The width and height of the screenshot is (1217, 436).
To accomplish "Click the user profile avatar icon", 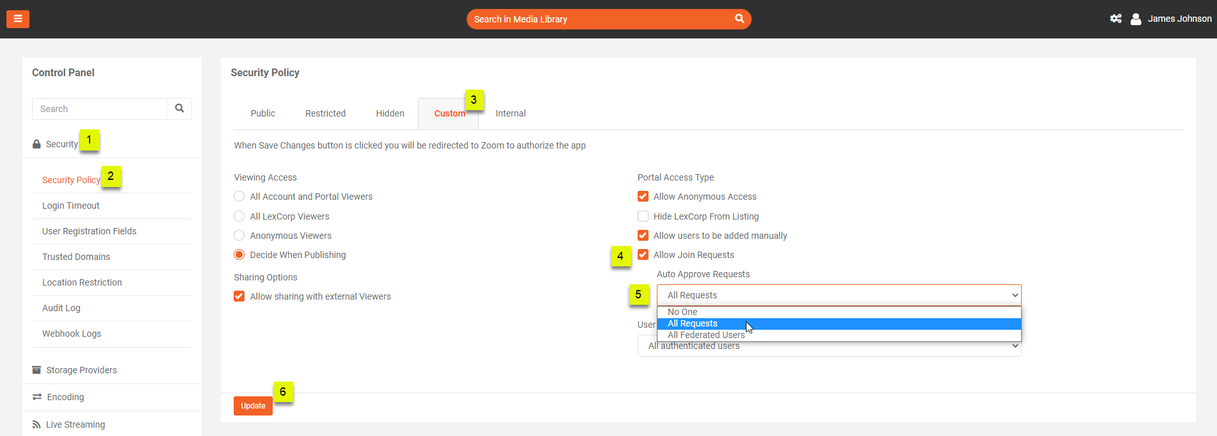I will (1136, 19).
